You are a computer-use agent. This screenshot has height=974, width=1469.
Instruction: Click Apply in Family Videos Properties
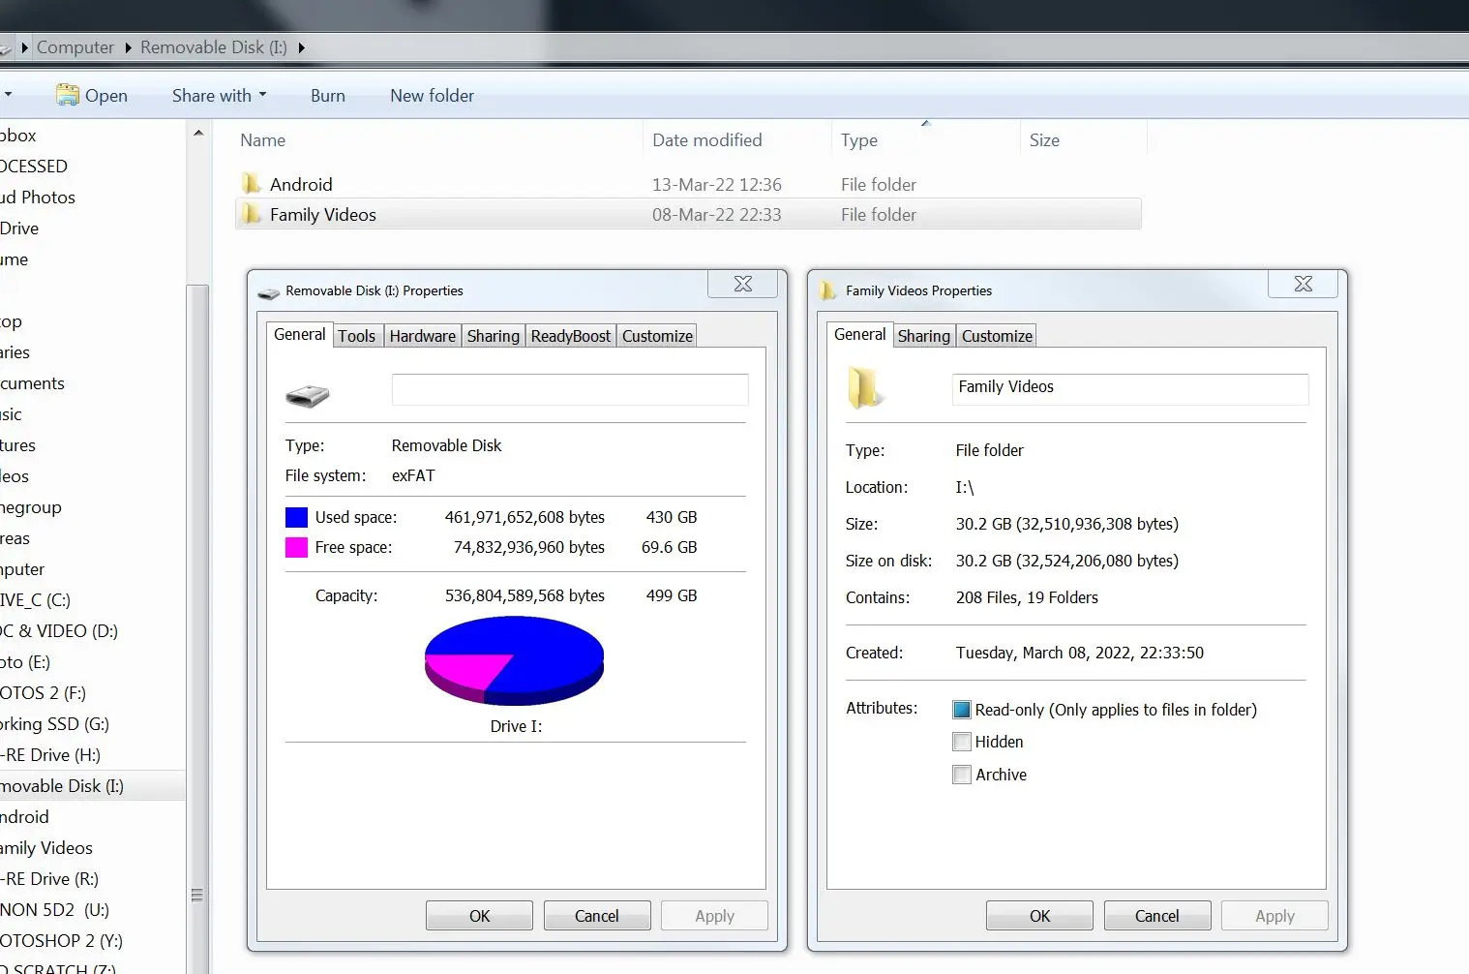pyautogui.click(x=1274, y=916)
